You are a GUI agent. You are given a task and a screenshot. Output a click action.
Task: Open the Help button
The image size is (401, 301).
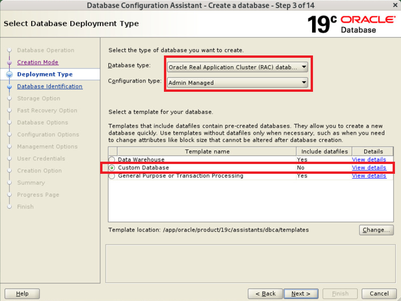[22, 294]
